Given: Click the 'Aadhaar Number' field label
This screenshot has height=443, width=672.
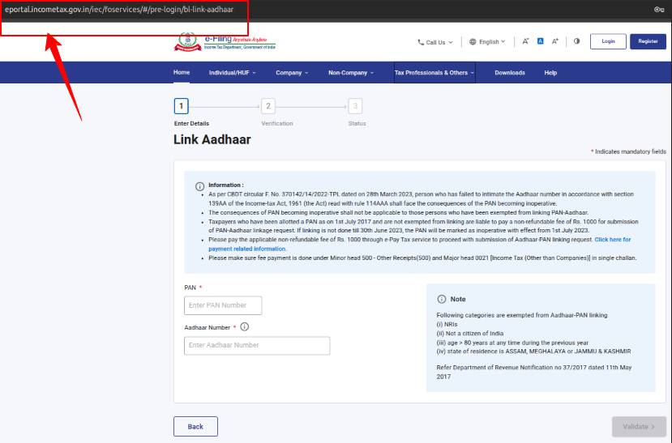Looking at the screenshot, I should 208,327.
